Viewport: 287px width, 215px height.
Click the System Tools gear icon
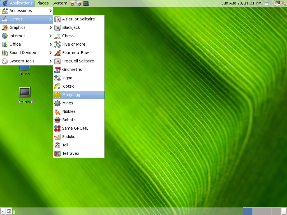point(5,61)
